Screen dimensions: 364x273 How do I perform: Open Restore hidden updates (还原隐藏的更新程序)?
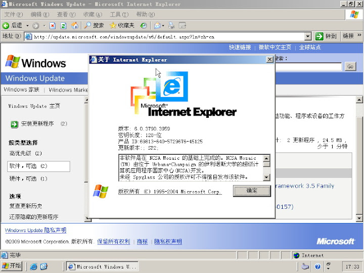(x=34, y=217)
